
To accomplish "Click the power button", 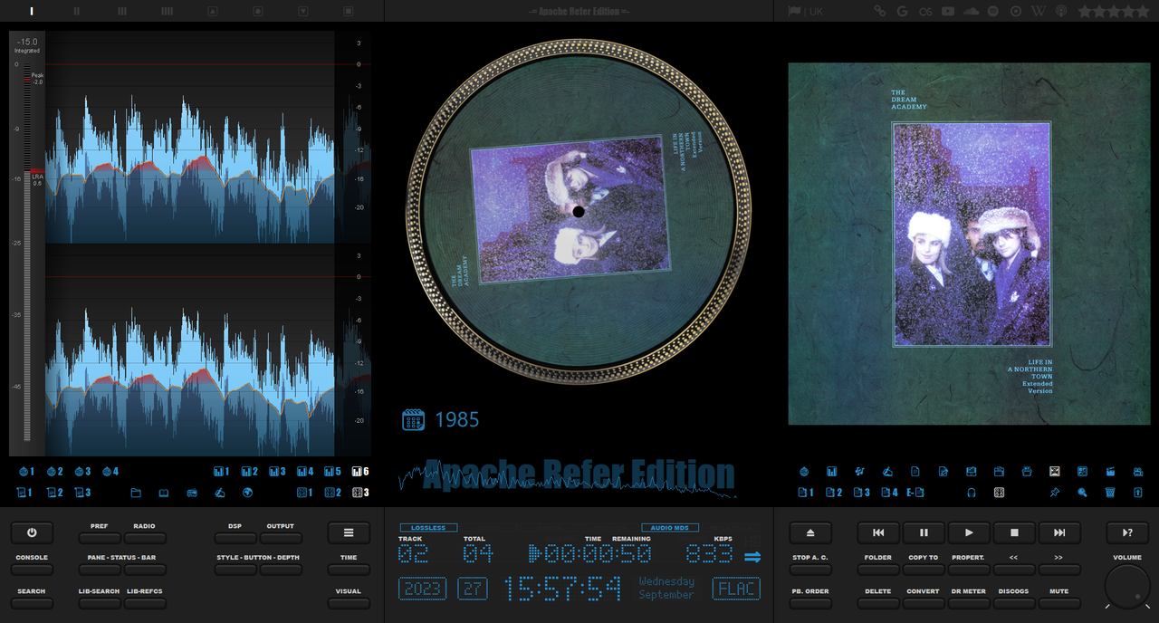I will click(32, 532).
